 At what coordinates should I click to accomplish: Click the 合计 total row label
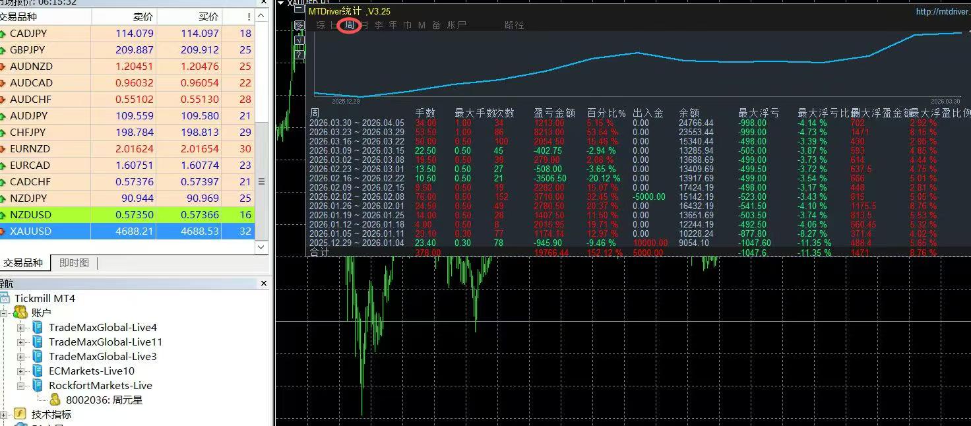coord(319,252)
